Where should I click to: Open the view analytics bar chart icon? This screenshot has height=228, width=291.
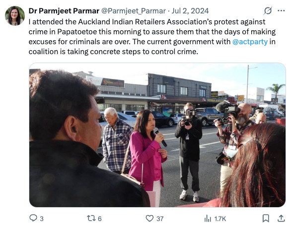[208, 219]
